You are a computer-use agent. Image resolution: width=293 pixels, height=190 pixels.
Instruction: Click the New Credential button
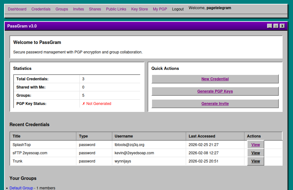215,79
